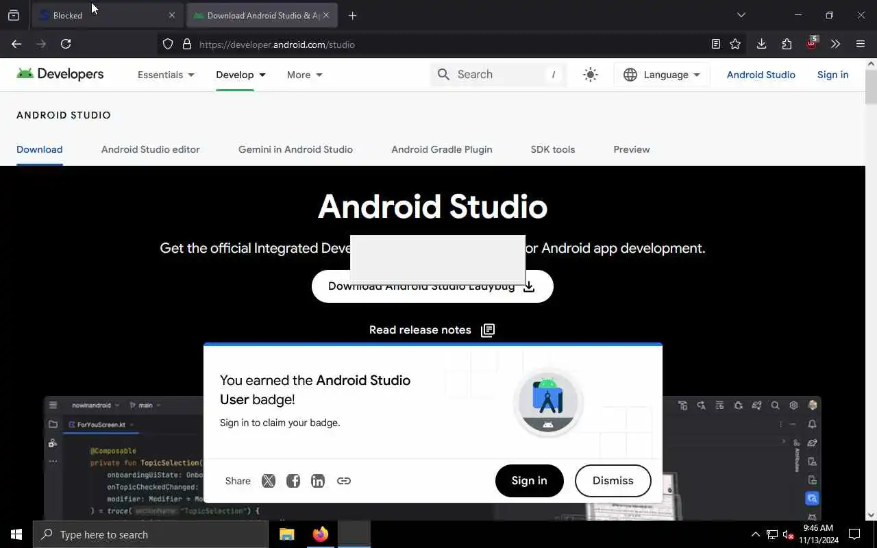
Task: Open the SDK tools tab
Action: point(553,149)
